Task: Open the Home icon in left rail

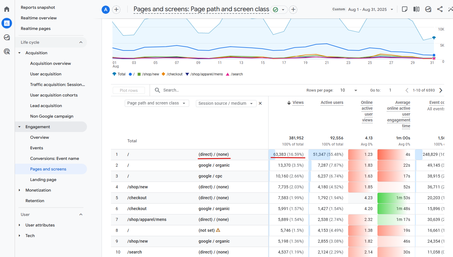Action: [x=7, y=9]
